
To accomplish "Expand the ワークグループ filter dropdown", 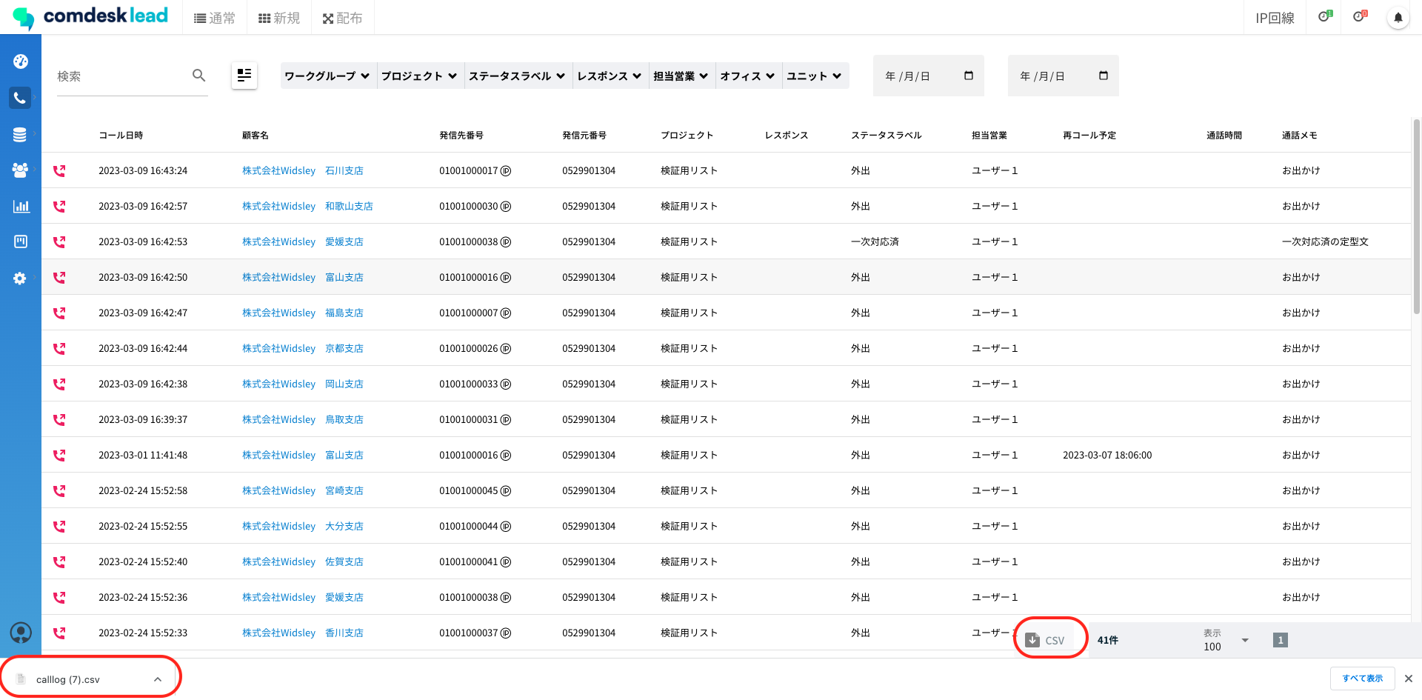I will click(x=327, y=76).
